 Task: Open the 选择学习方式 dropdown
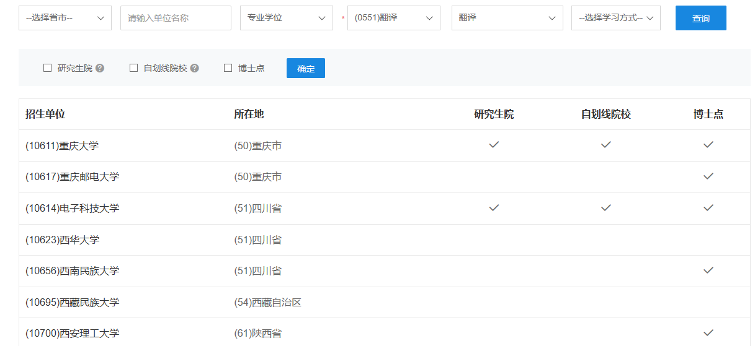[x=616, y=18]
